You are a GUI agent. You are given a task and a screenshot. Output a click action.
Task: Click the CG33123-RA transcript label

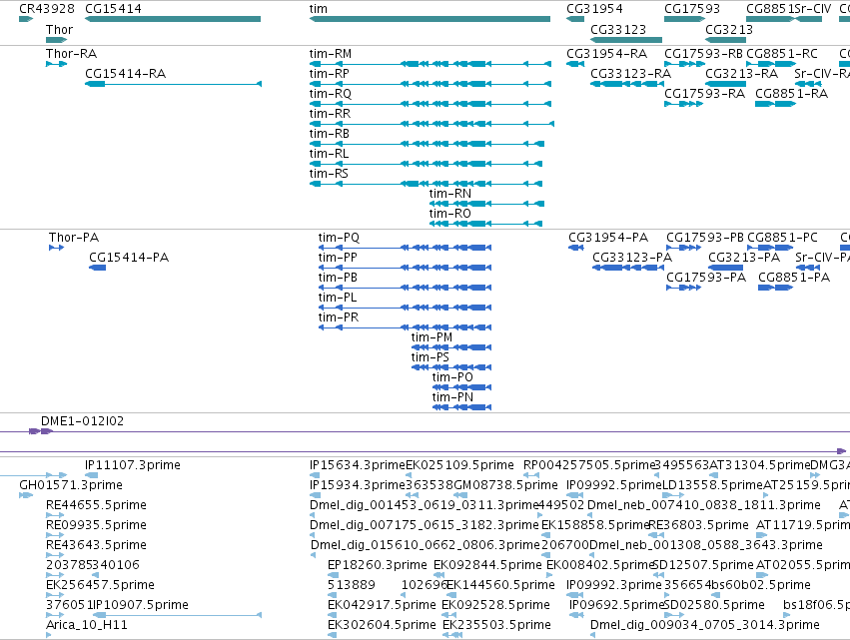(x=630, y=74)
